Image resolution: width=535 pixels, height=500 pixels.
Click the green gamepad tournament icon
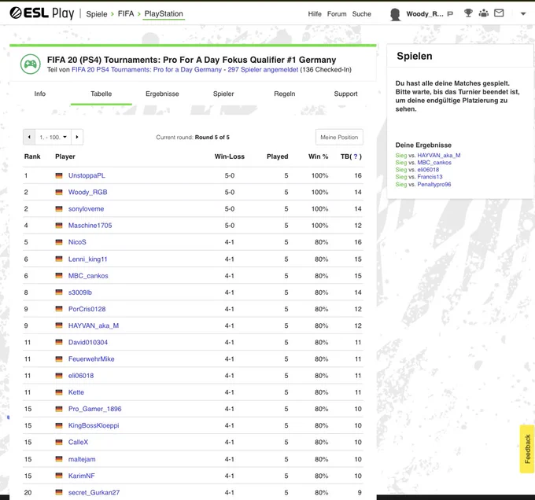click(31, 64)
